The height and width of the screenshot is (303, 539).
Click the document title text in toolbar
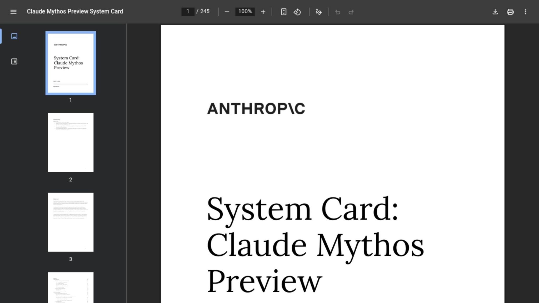75,12
